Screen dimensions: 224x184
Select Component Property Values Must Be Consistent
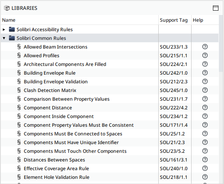(79, 125)
